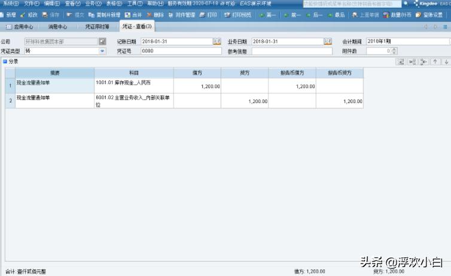Go to 第一 (First) voucher

[x=267, y=15]
